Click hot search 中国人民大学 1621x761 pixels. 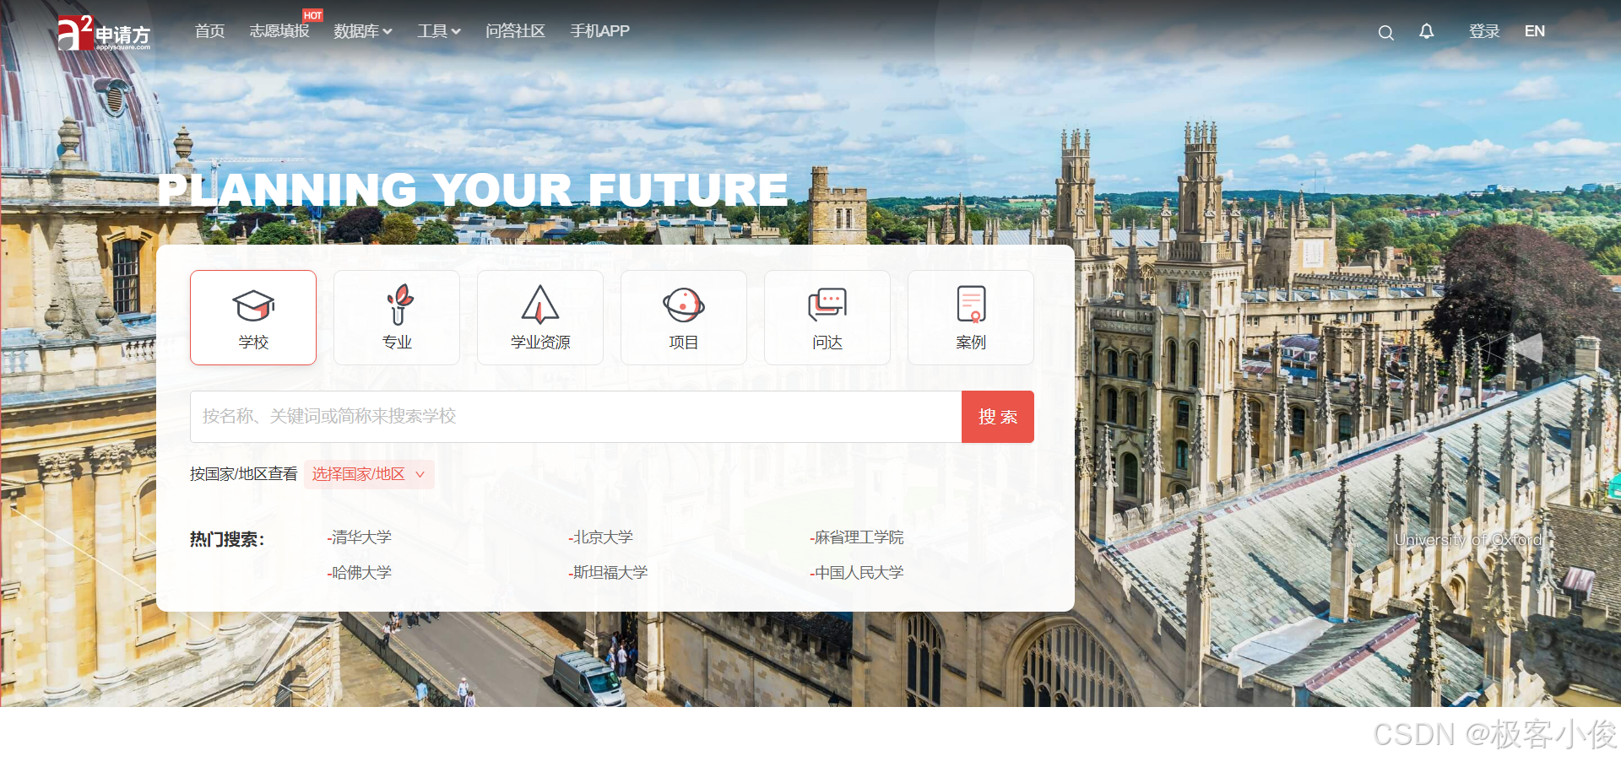(857, 573)
